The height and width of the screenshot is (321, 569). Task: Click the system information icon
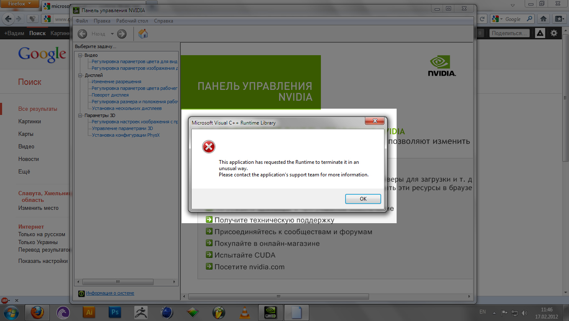[82, 293]
